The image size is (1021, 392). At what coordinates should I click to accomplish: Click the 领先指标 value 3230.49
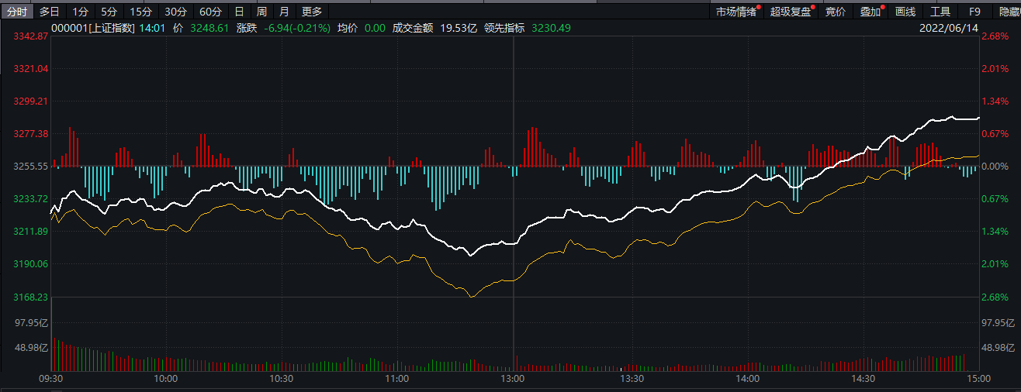pos(551,28)
